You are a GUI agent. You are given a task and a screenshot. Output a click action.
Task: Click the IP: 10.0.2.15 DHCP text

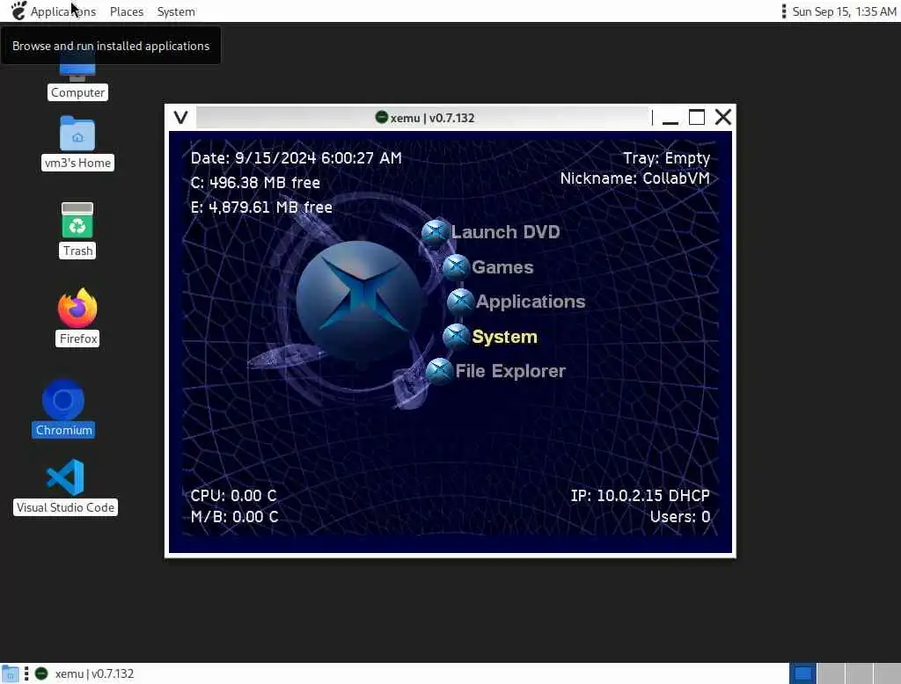point(641,496)
